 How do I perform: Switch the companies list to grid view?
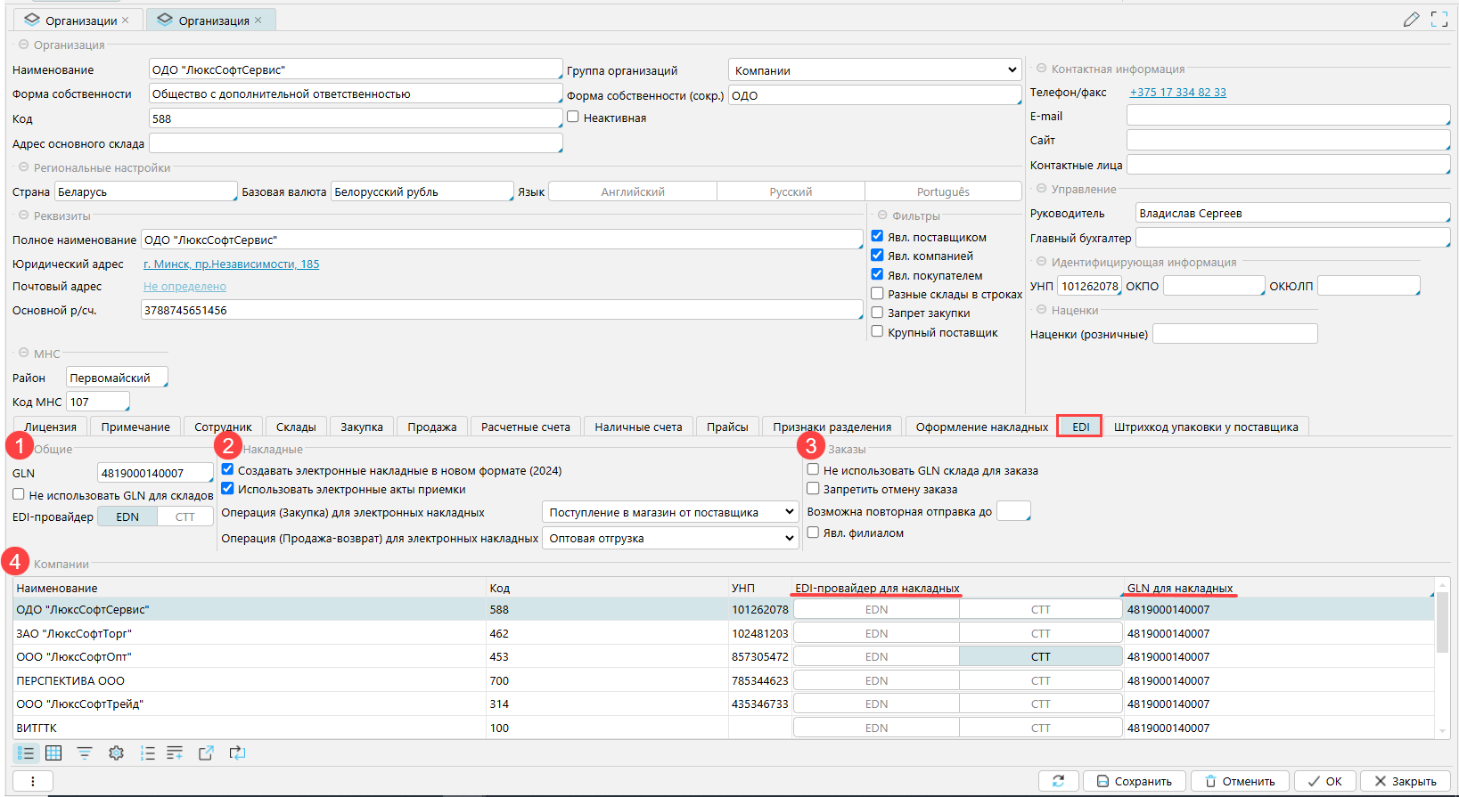[x=53, y=753]
